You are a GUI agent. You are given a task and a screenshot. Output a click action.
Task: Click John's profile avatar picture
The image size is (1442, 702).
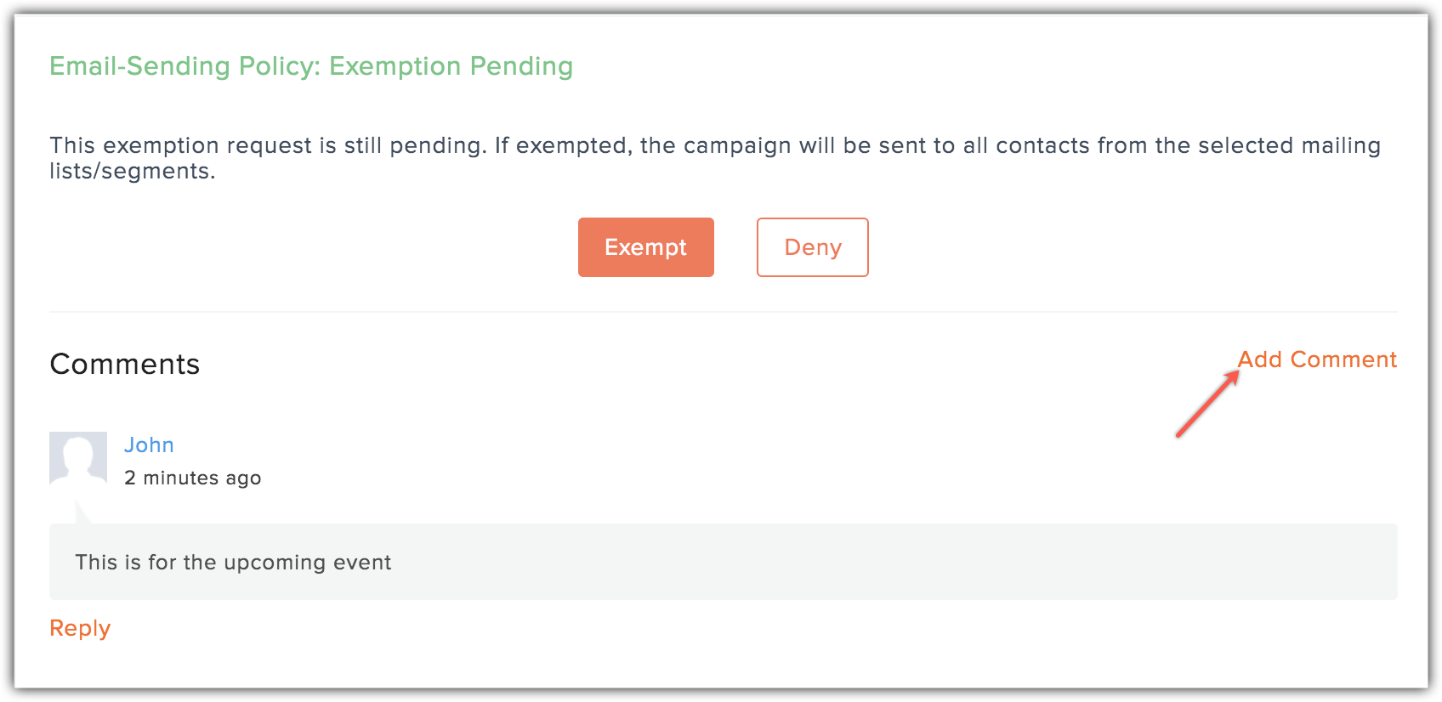78,460
